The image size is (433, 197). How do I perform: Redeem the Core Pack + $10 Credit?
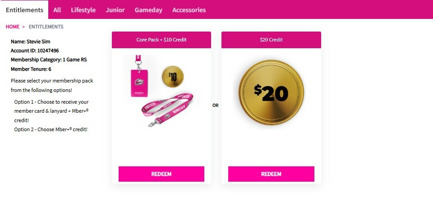pyautogui.click(x=161, y=174)
